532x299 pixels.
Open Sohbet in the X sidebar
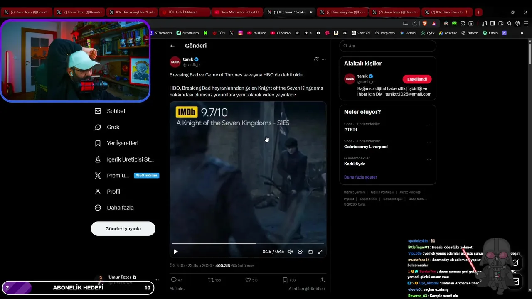pos(110,111)
